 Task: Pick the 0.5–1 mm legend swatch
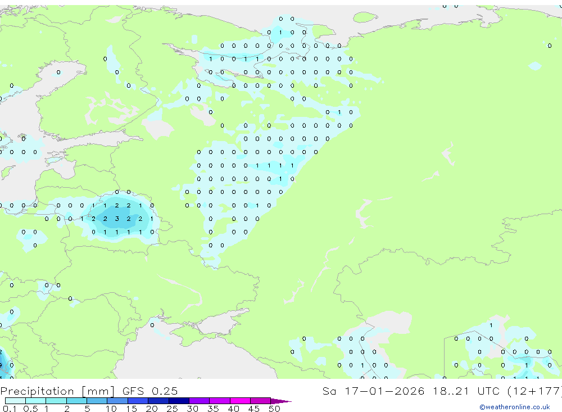click(x=36, y=401)
